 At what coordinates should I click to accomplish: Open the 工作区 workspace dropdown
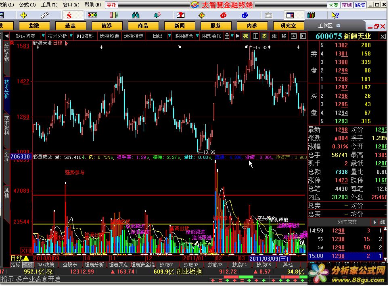tap(339, 25)
